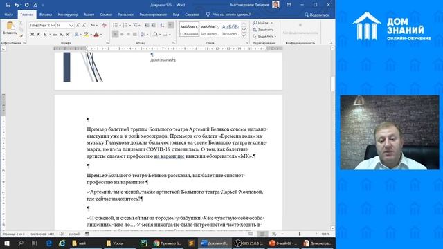Increase paragraph indent
Image resolution: width=443 pixels, height=249 pixels.
[153, 26]
